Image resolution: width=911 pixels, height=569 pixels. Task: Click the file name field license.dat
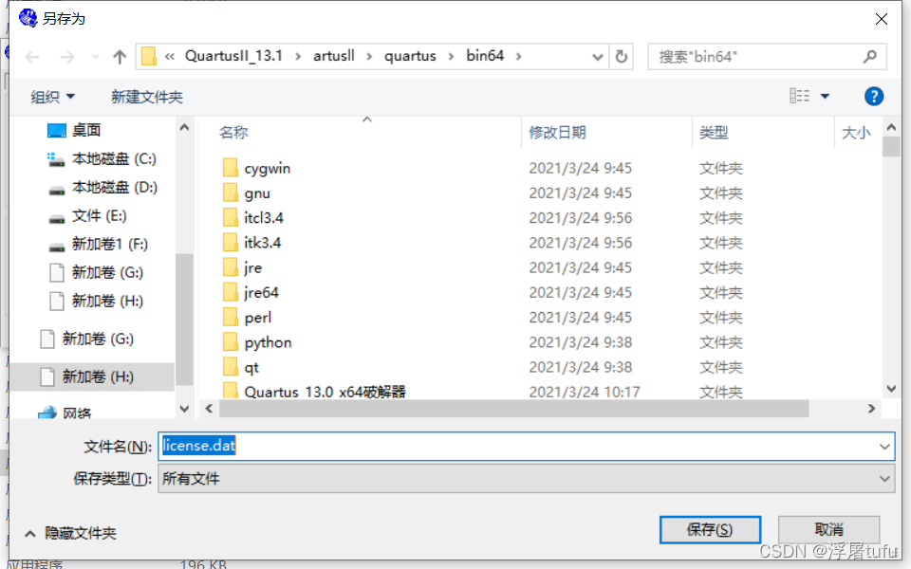point(526,446)
